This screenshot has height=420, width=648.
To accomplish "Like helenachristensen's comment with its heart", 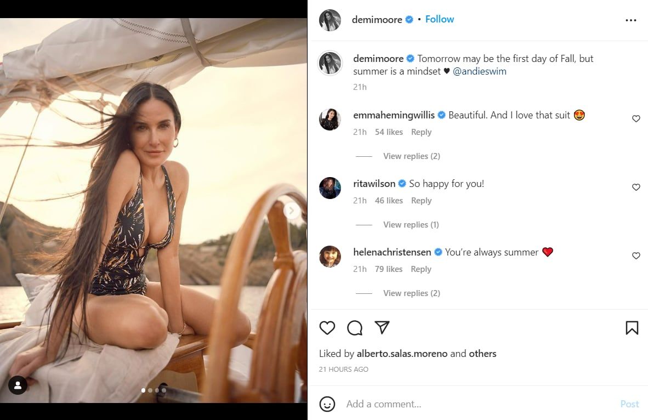I will click(636, 256).
